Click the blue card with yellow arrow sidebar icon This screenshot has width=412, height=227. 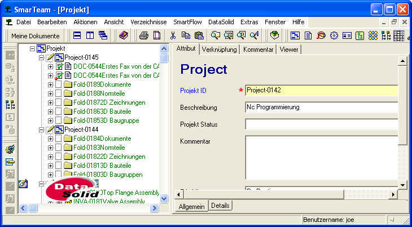10,162
